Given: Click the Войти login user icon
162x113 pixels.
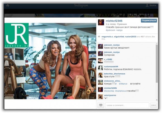Looking at the screenshot, I should pyautogui.click(x=147, y=5).
